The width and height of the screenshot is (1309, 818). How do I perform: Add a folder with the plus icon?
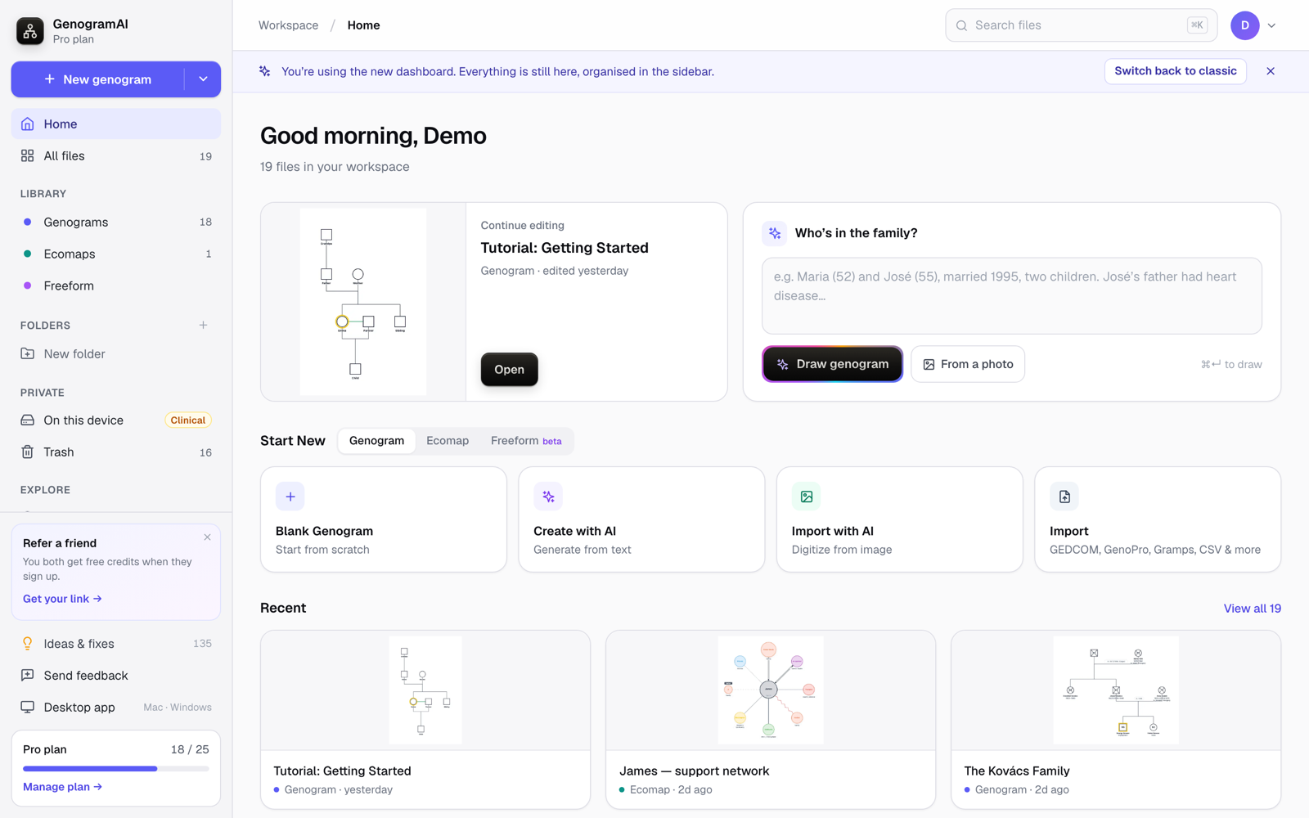click(204, 326)
